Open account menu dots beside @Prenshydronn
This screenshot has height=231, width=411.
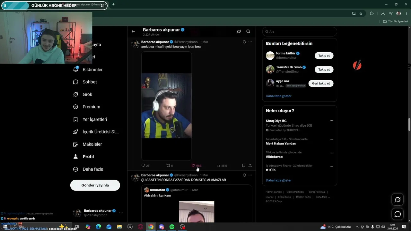pyautogui.click(x=121, y=213)
